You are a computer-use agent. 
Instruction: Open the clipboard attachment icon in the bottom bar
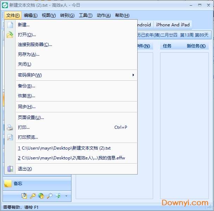click(x=24, y=196)
